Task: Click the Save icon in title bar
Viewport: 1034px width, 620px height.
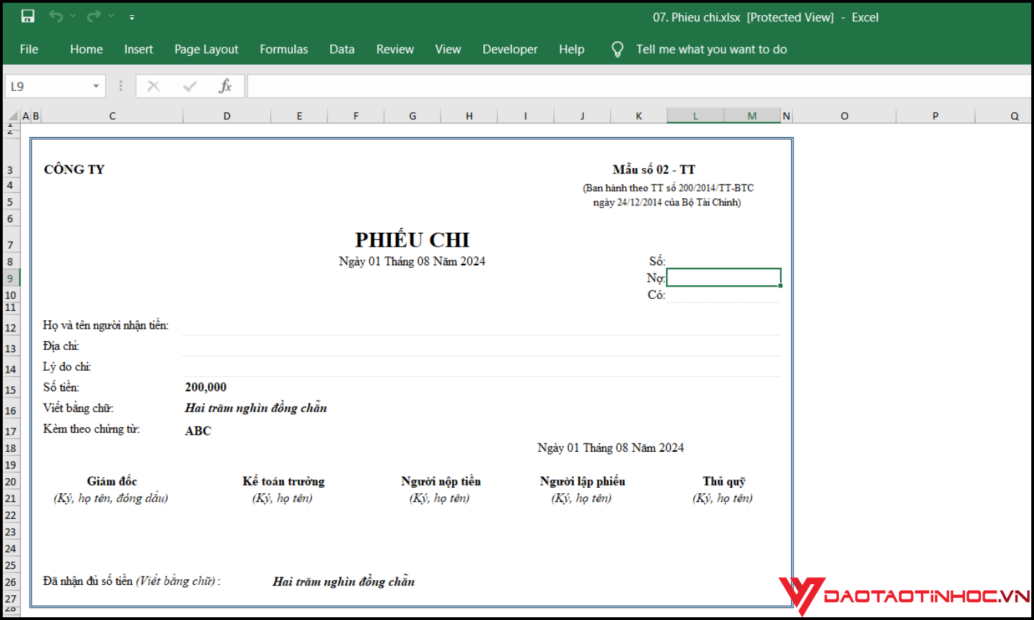Action: click(x=28, y=17)
